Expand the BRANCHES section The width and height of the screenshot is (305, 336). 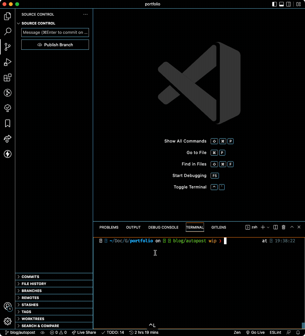coord(32,290)
